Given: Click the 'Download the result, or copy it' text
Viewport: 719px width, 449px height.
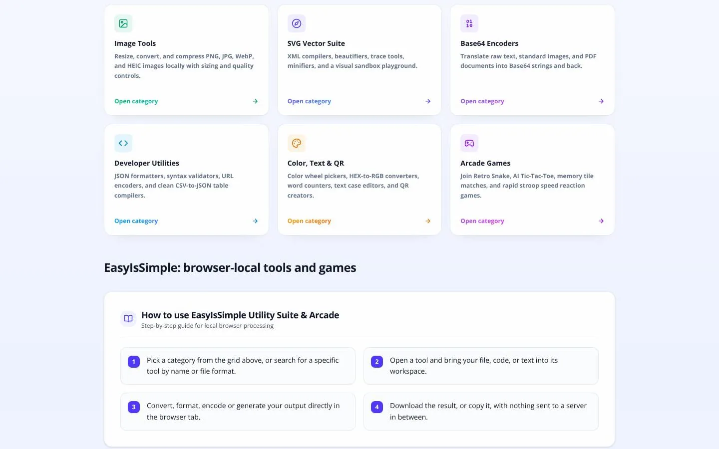Looking at the screenshot, I should point(488,412).
